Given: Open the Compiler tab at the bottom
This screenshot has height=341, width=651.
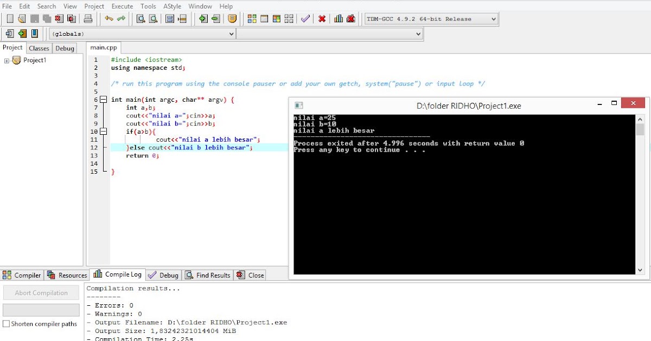Looking at the screenshot, I should click(x=22, y=275).
